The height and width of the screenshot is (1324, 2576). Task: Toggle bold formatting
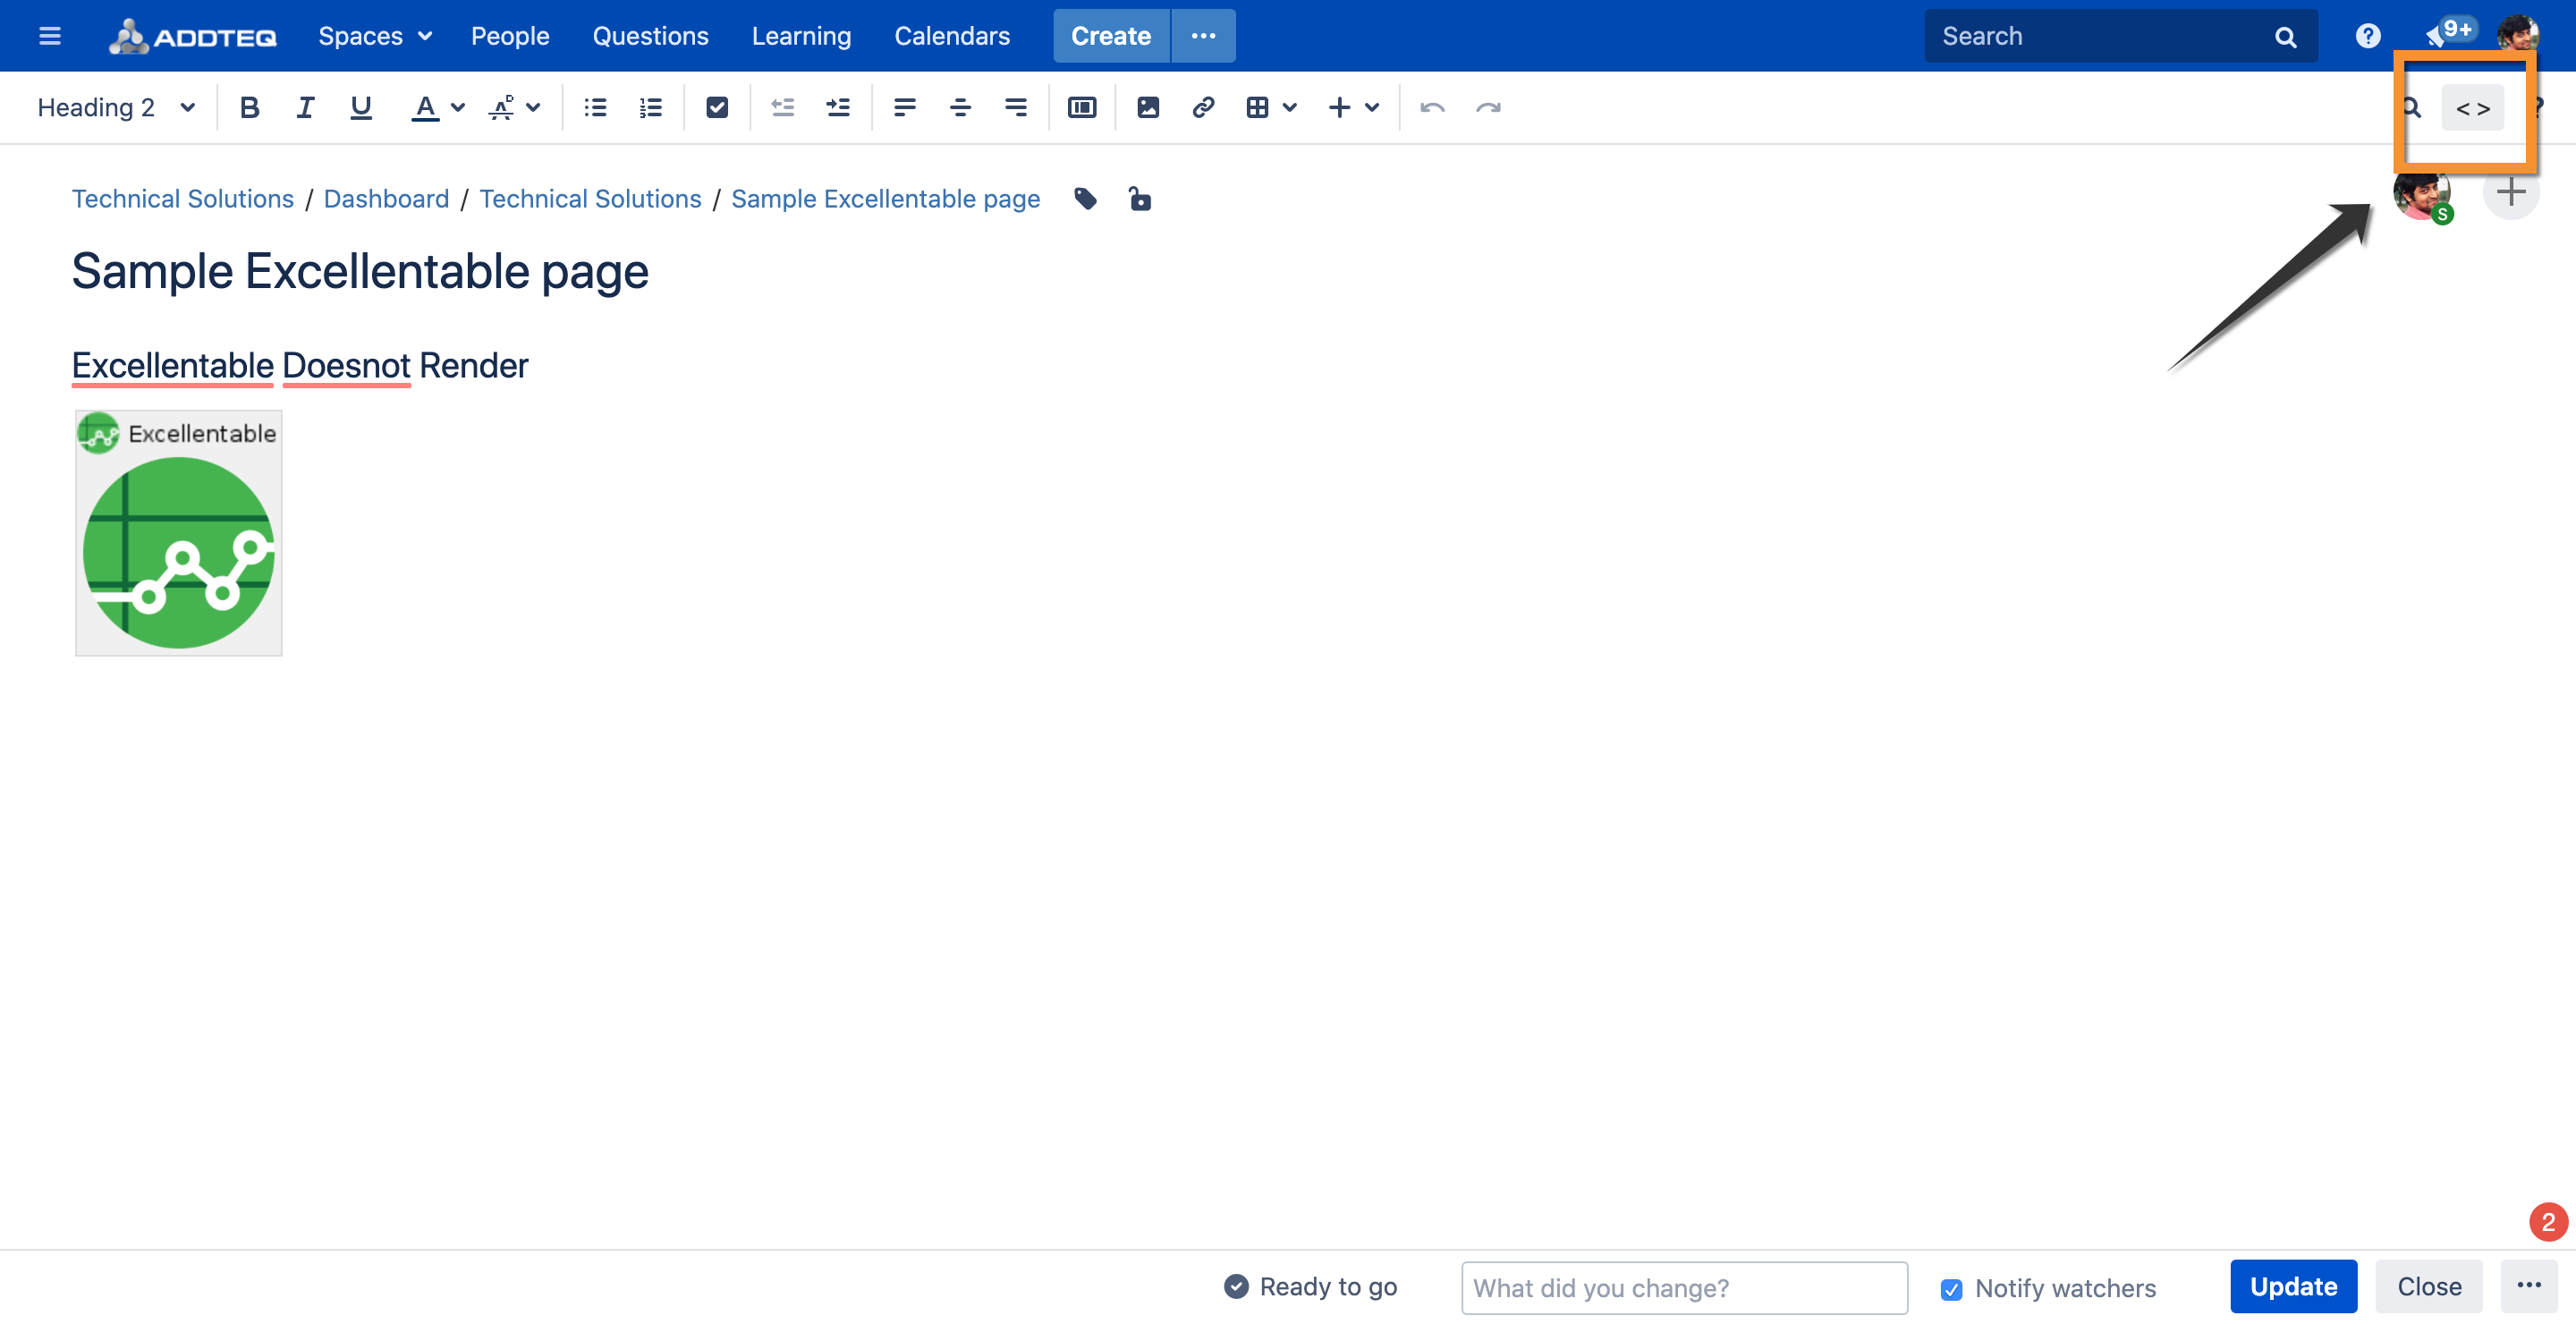(249, 107)
